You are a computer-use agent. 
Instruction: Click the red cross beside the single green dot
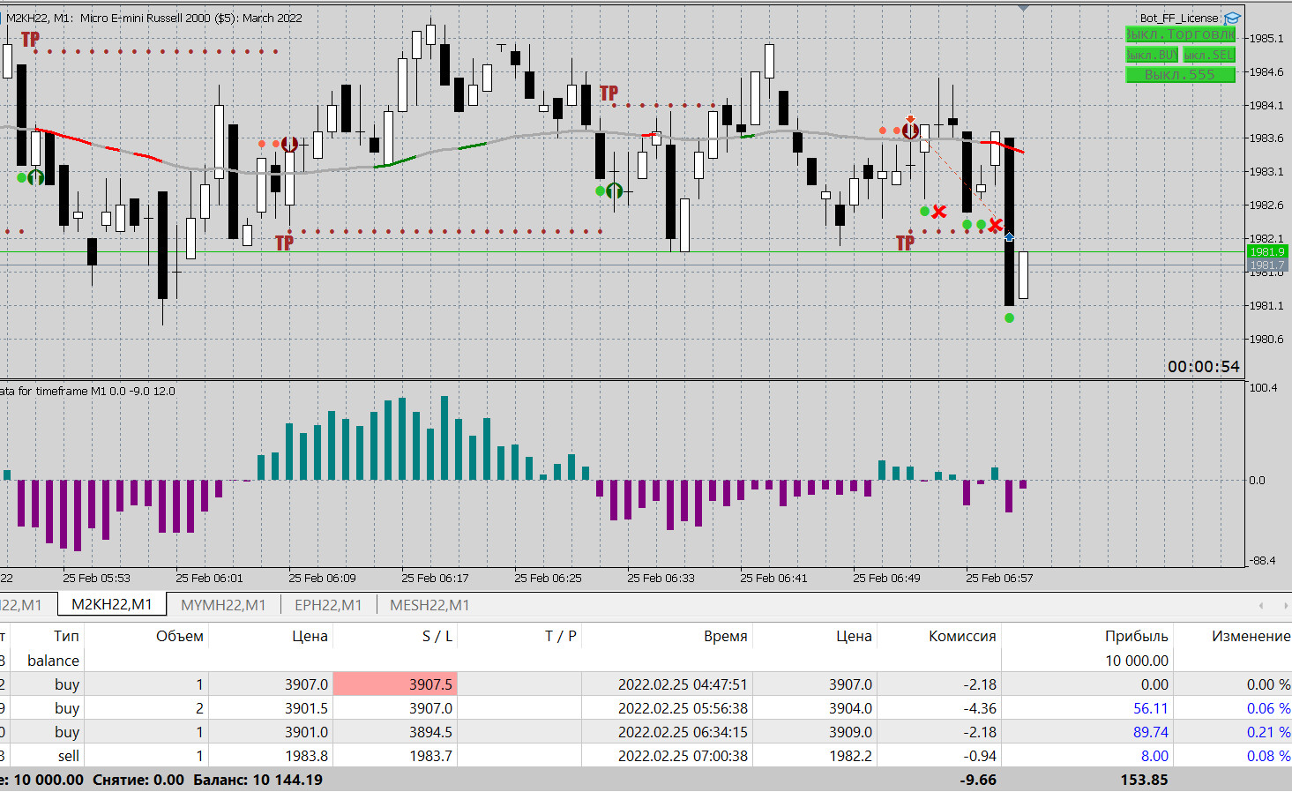(x=939, y=212)
